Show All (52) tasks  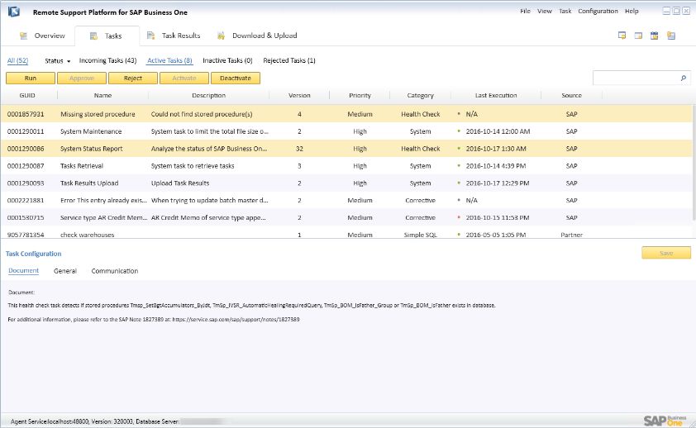coord(17,61)
